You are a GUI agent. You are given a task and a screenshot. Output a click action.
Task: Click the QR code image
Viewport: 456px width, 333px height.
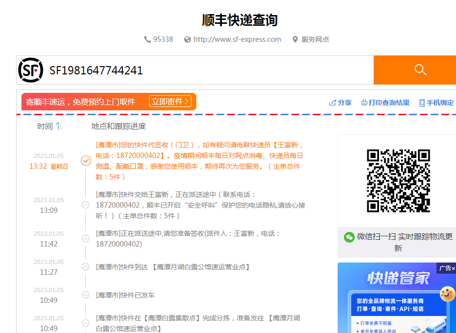[x=399, y=181]
